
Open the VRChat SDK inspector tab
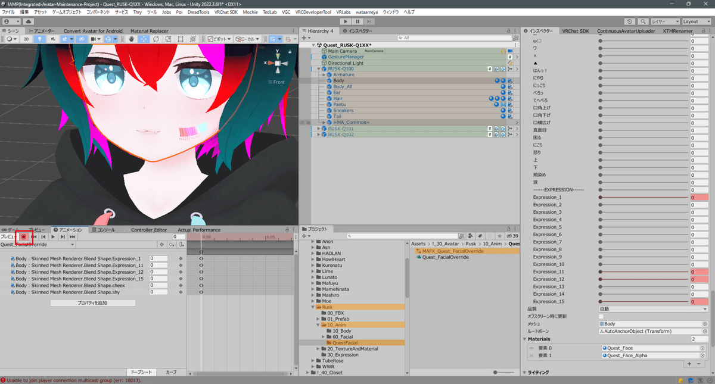pyautogui.click(x=576, y=30)
